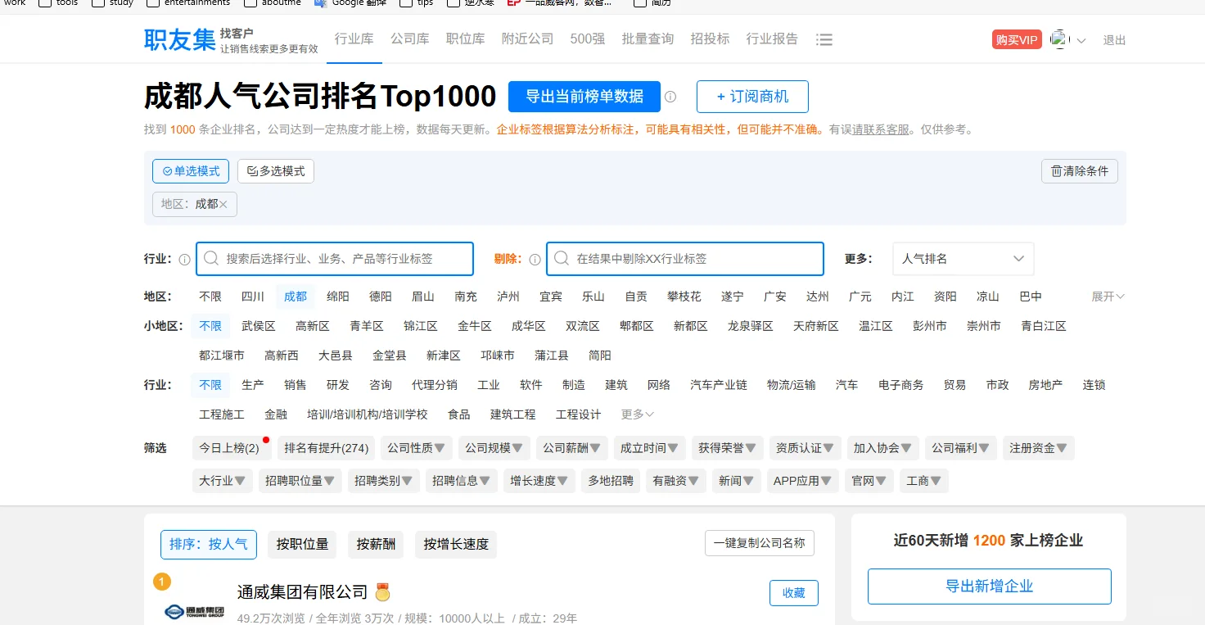1205x625 pixels.
Task: Click 导出新增企业 button
Action: [x=990, y=587]
